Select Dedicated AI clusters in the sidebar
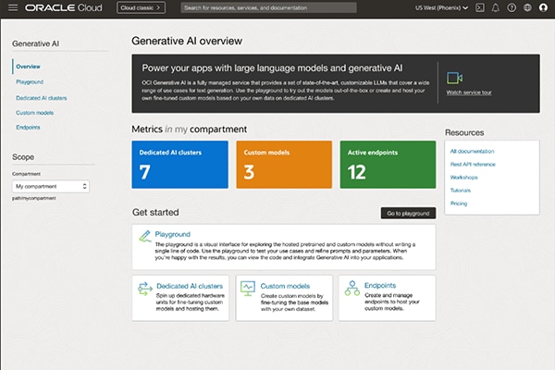 42,98
